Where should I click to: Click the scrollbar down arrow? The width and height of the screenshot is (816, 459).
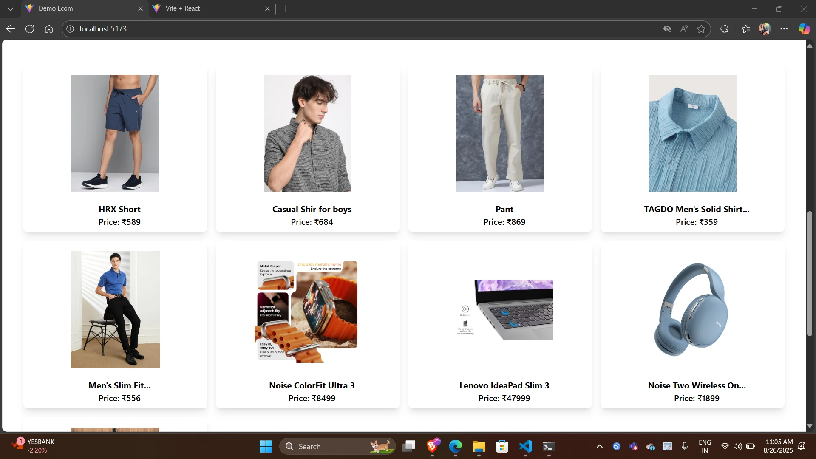pos(810,426)
